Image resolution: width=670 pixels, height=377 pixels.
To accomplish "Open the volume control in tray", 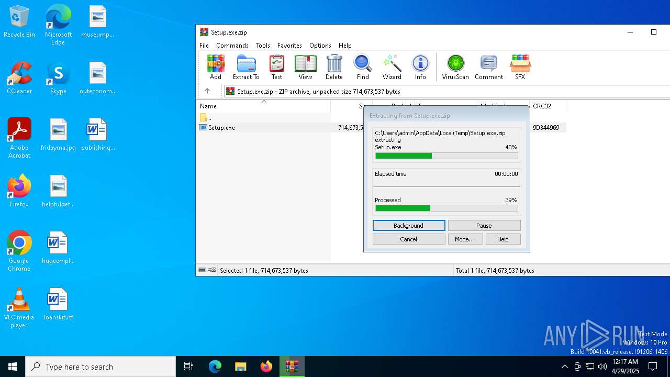I will coord(602,367).
